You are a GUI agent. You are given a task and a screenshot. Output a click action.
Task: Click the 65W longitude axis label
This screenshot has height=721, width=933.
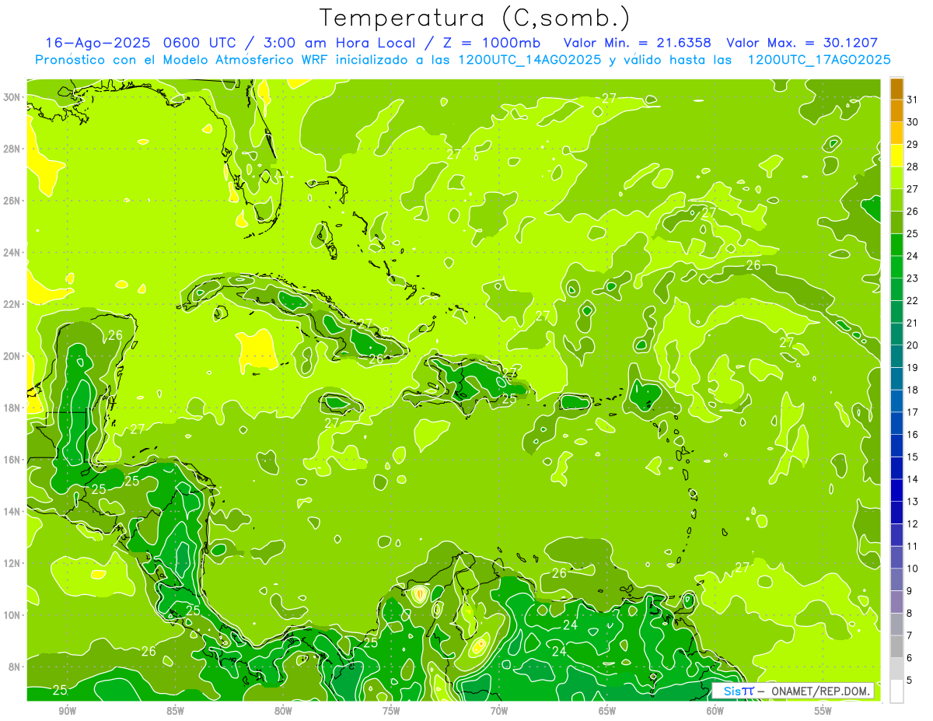pos(607,710)
